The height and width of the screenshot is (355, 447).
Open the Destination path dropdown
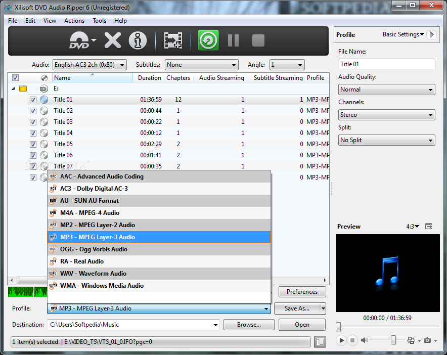216,325
